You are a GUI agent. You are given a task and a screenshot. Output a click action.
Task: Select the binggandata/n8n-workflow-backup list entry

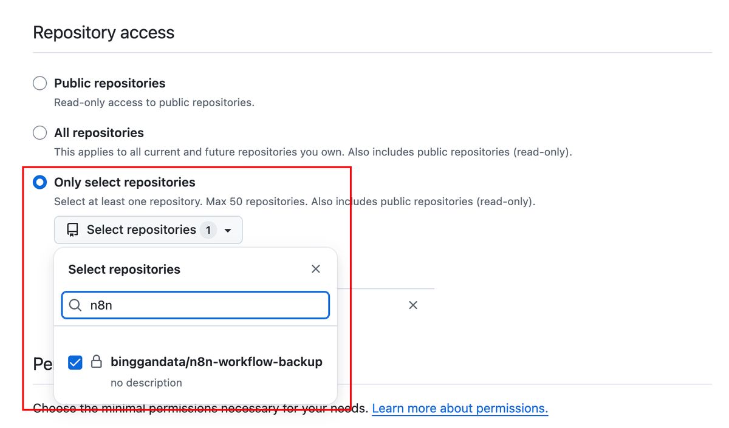coord(216,362)
